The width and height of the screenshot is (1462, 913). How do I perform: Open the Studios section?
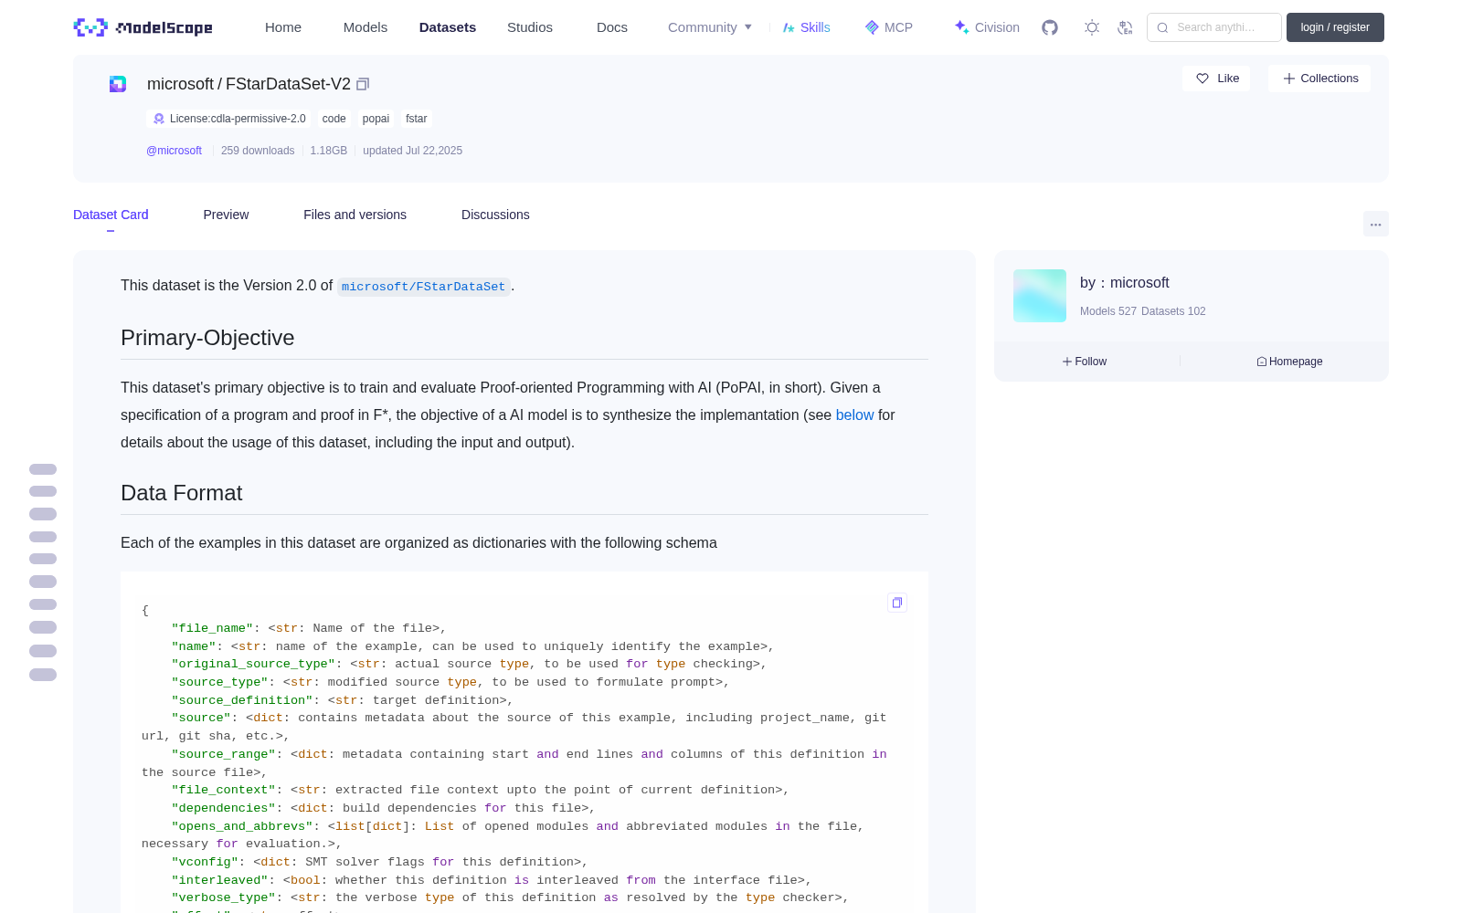pos(530,27)
